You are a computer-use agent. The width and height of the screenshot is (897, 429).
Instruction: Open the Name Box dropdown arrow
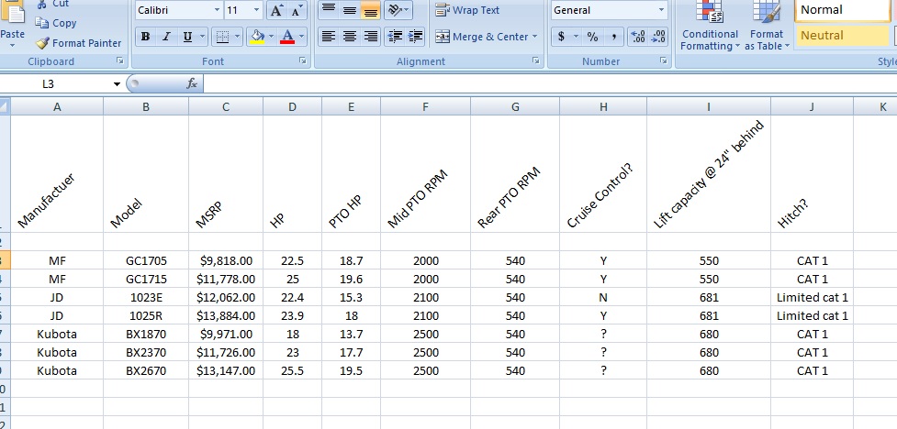118,84
